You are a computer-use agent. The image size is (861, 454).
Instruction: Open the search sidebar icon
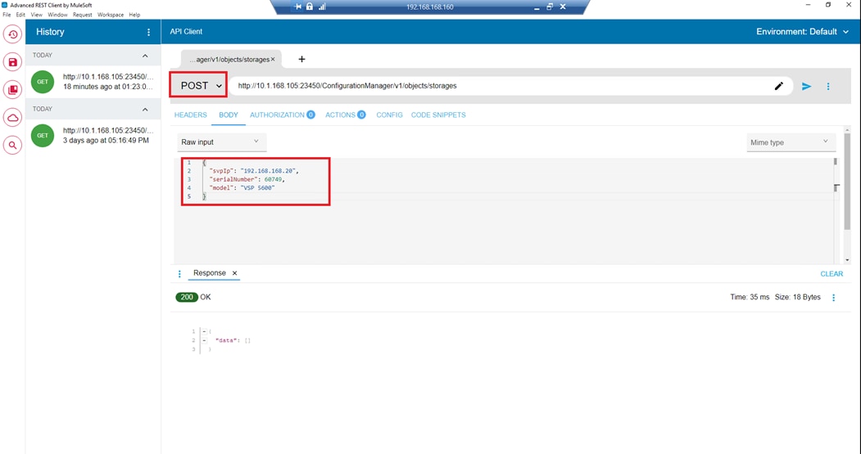coord(12,146)
